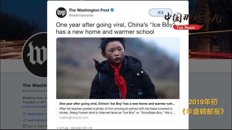Open the Ice Boy article photo
This screenshot has width=232, height=130.
point(118,68)
